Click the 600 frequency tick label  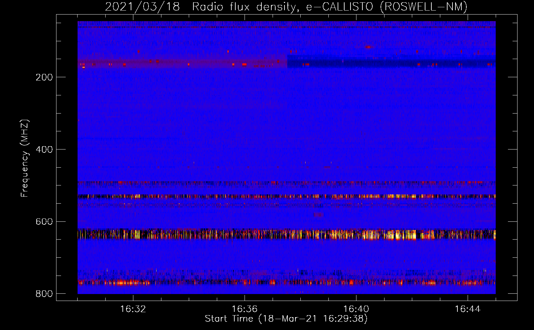pos(44,221)
